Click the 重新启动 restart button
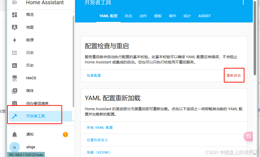Screen dimensions: 260x157 point(234,76)
